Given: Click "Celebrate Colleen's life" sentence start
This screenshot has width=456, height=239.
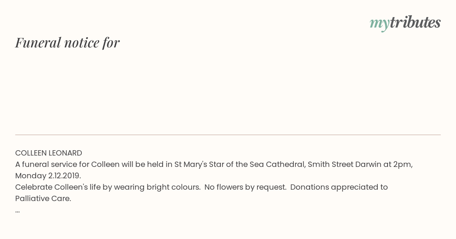Looking at the screenshot, I should click(56, 187).
